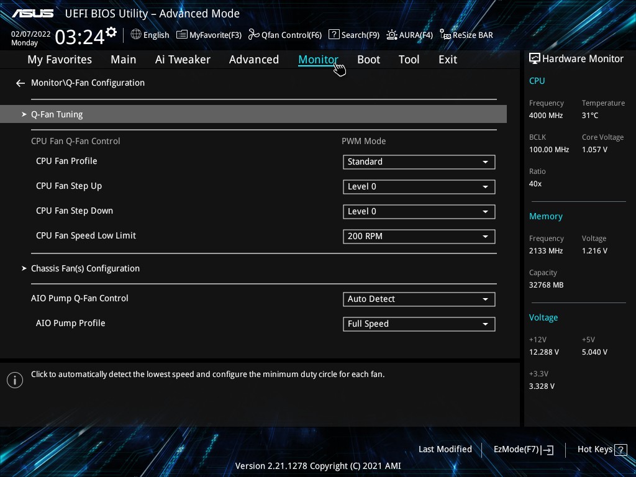Select the Q-Fan Tuning entry
Image resolution: width=636 pixels, height=477 pixels.
(57, 114)
